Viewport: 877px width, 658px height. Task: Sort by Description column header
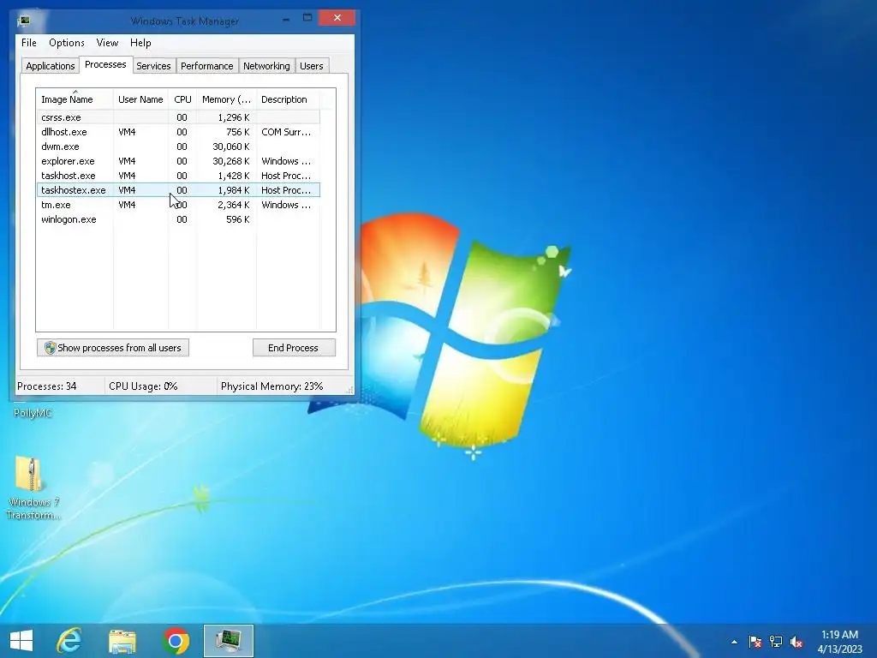pos(288,99)
